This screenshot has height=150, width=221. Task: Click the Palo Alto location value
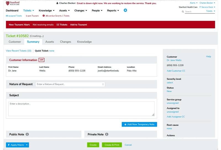(x=132, y=71)
